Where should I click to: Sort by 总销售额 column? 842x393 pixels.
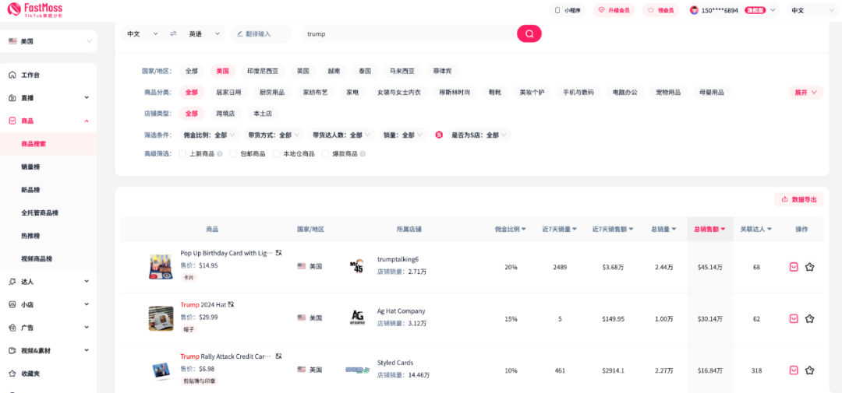(710, 229)
